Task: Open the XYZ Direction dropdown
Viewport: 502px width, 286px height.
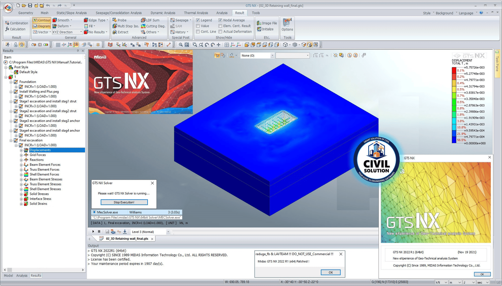Action: coord(67,32)
